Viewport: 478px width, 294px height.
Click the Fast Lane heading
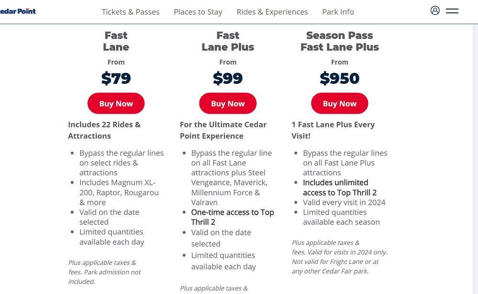coord(116,41)
